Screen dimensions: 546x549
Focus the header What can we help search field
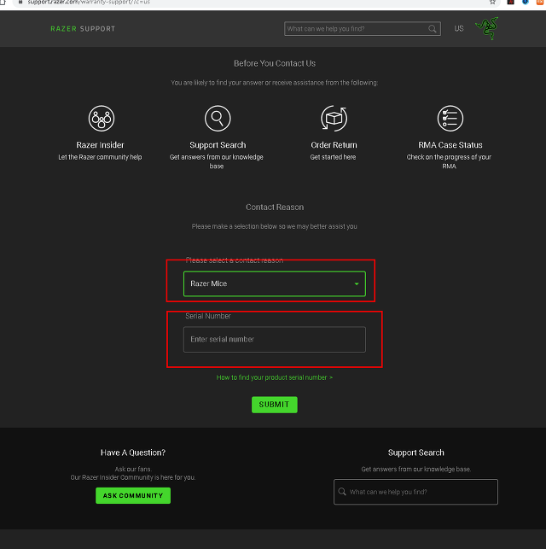[363, 29]
